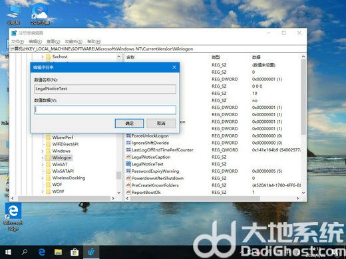346x259 pixels.
Task: Click values pane scrollbar down arrow
Action: point(303,193)
